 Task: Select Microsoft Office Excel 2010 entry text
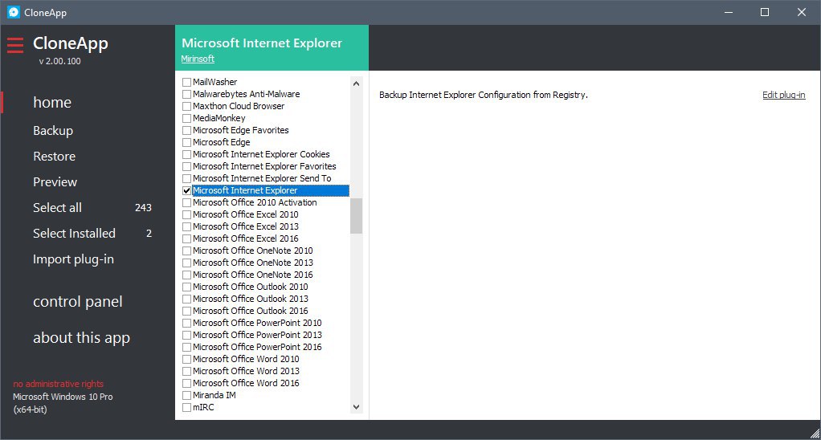246,214
